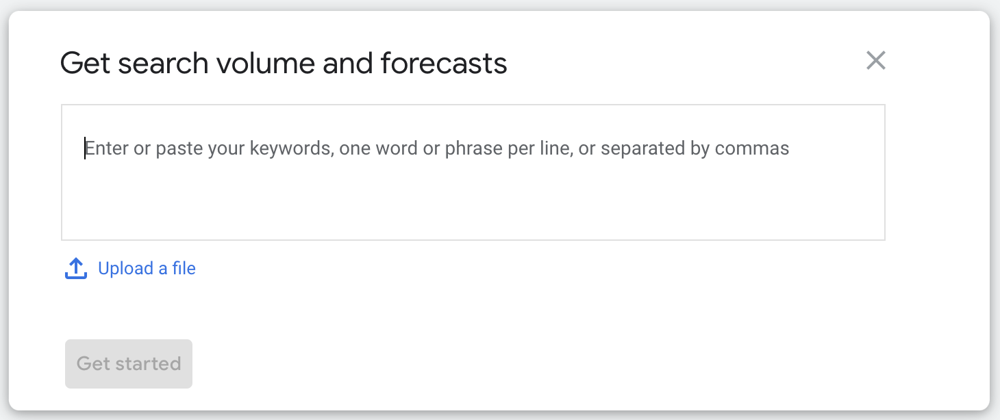Click the phrase separated by commas in placeholder
The image size is (1000, 420).
coord(695,148)
